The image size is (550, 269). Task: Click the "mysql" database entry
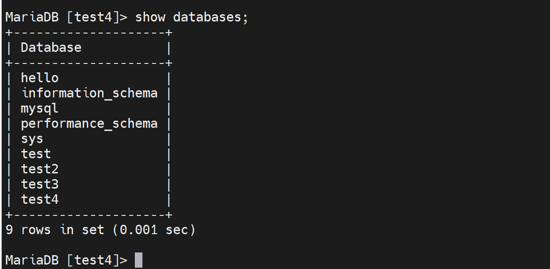tap(39, 109)
